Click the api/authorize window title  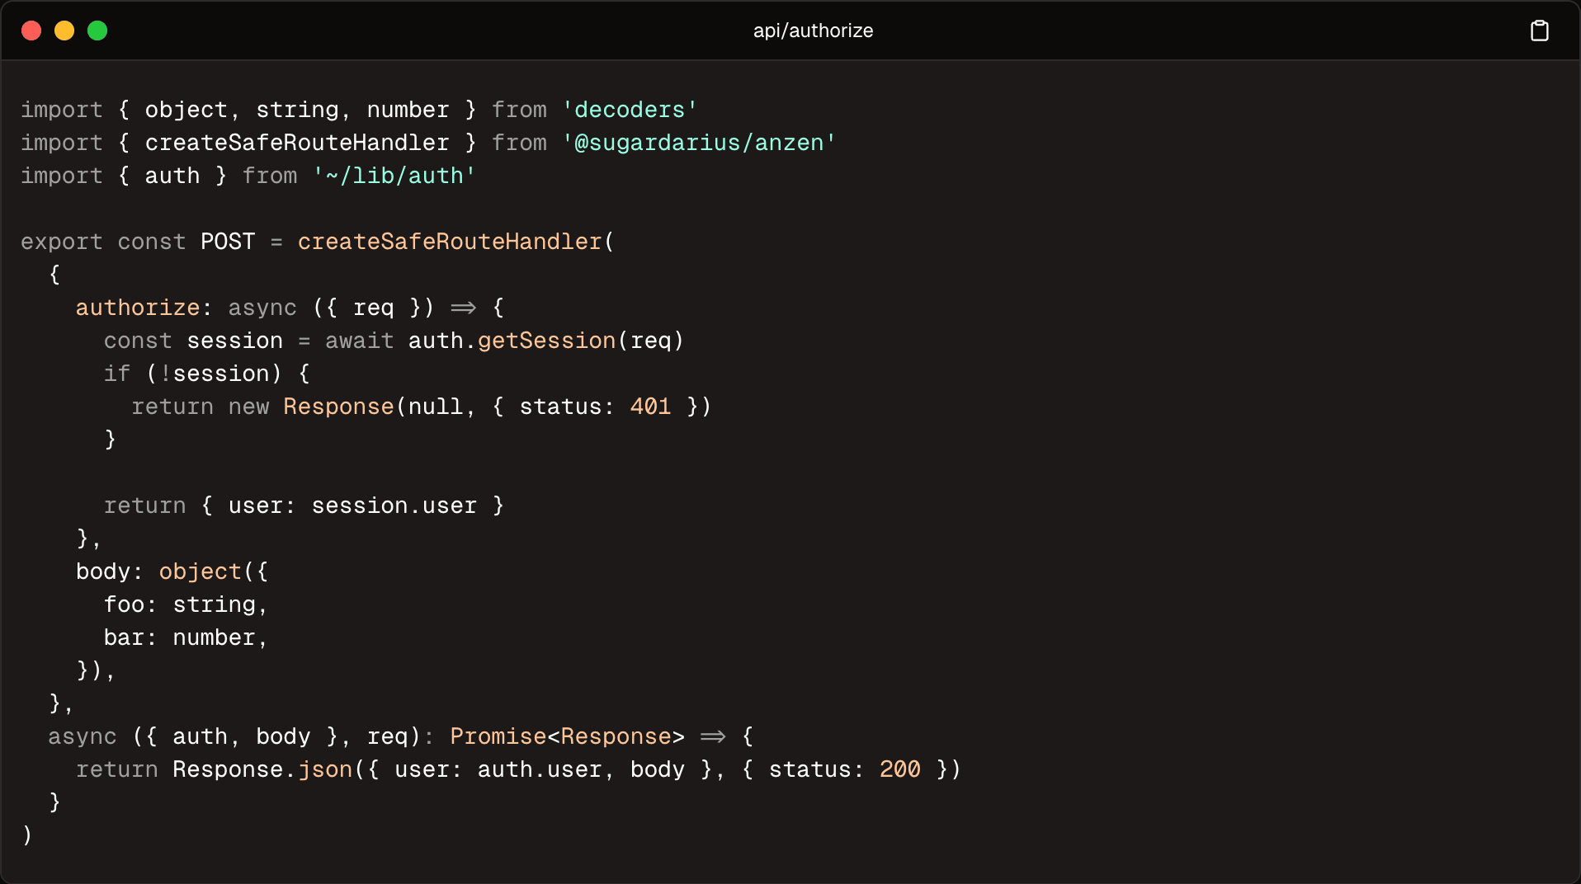813,31
